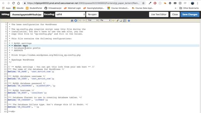This screenshot has width=201, height=113.
Task: Open Course: Introducti... bookmark
Action: [x=118, y=8]
